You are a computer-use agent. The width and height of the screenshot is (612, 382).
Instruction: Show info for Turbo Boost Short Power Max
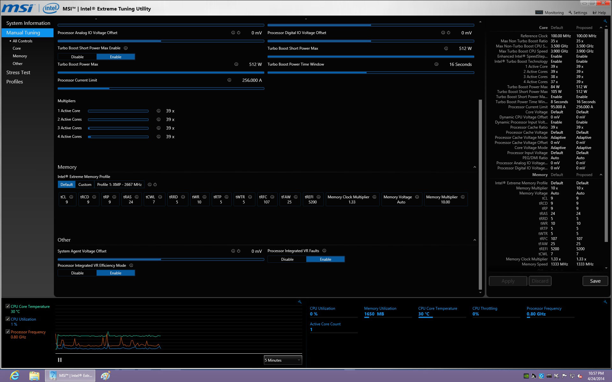point(446,48)
